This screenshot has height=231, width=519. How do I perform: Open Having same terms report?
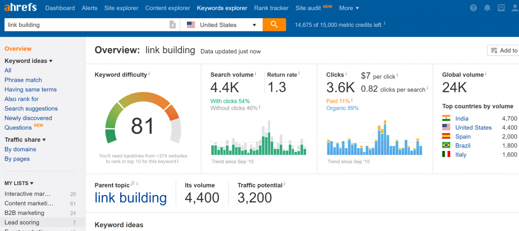(x=30, y=90)
